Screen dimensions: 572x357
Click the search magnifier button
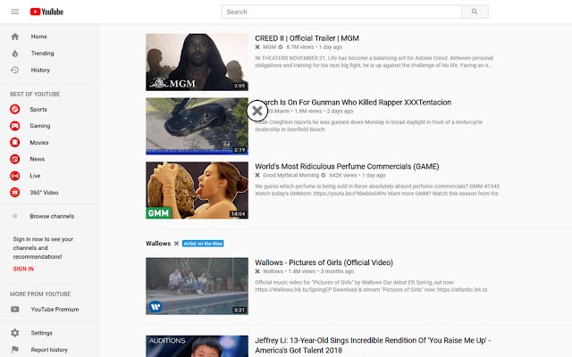[475, 12]
